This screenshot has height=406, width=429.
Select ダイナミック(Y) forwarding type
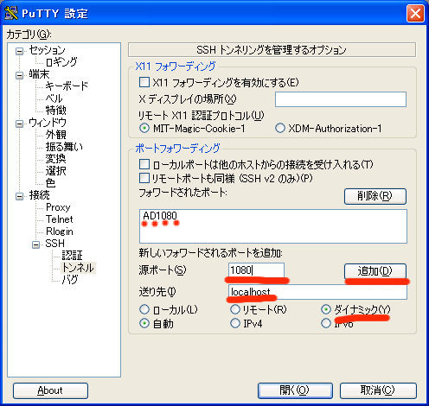coord(326,309)
